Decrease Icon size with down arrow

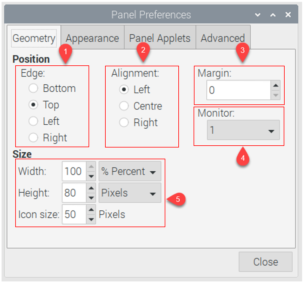coord(91,220)
